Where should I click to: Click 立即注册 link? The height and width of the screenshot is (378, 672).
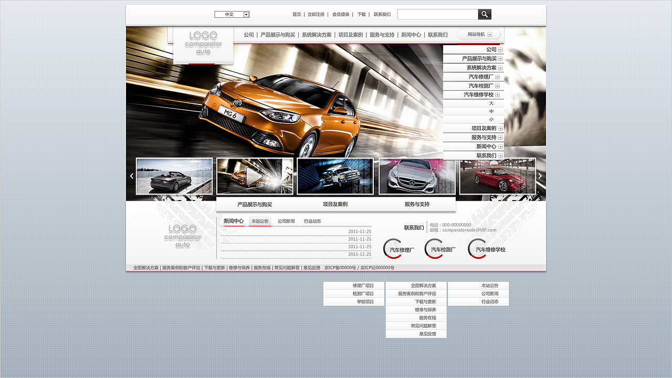click(316, 15)
